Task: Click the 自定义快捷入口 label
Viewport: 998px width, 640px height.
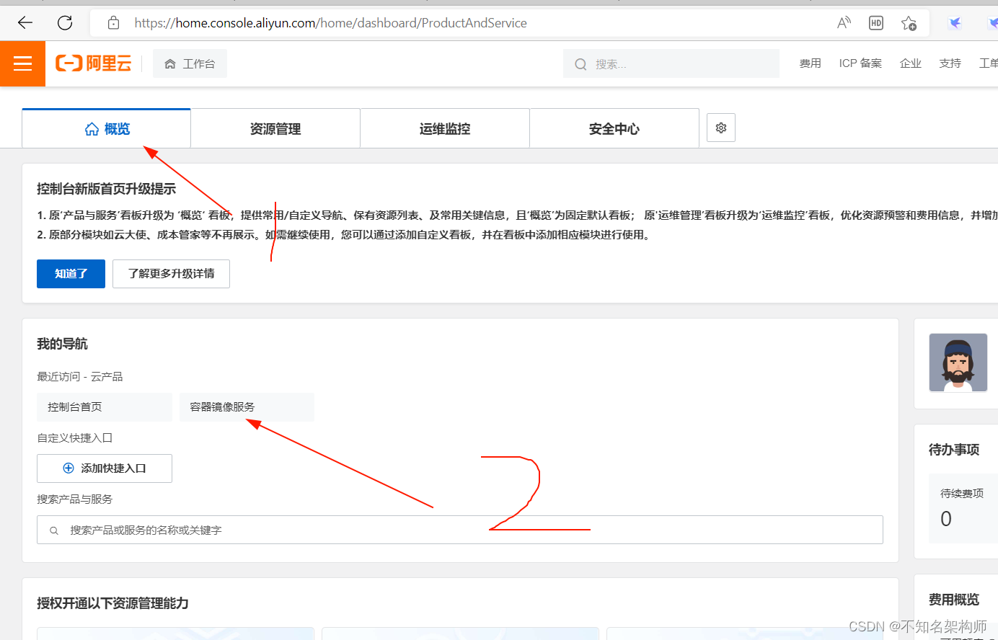Action: (x=75, y=438)
